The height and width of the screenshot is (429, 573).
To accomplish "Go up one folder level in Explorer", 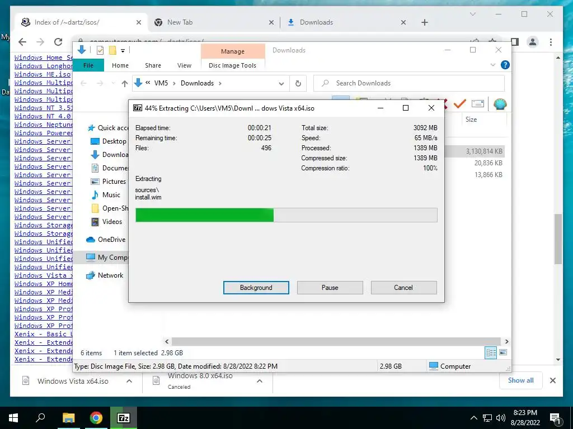I will (x=125, y=84).
